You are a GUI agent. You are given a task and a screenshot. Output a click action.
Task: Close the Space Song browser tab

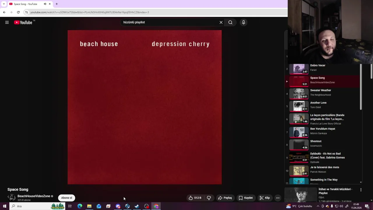pyautogui.click(x=50, y=4)
